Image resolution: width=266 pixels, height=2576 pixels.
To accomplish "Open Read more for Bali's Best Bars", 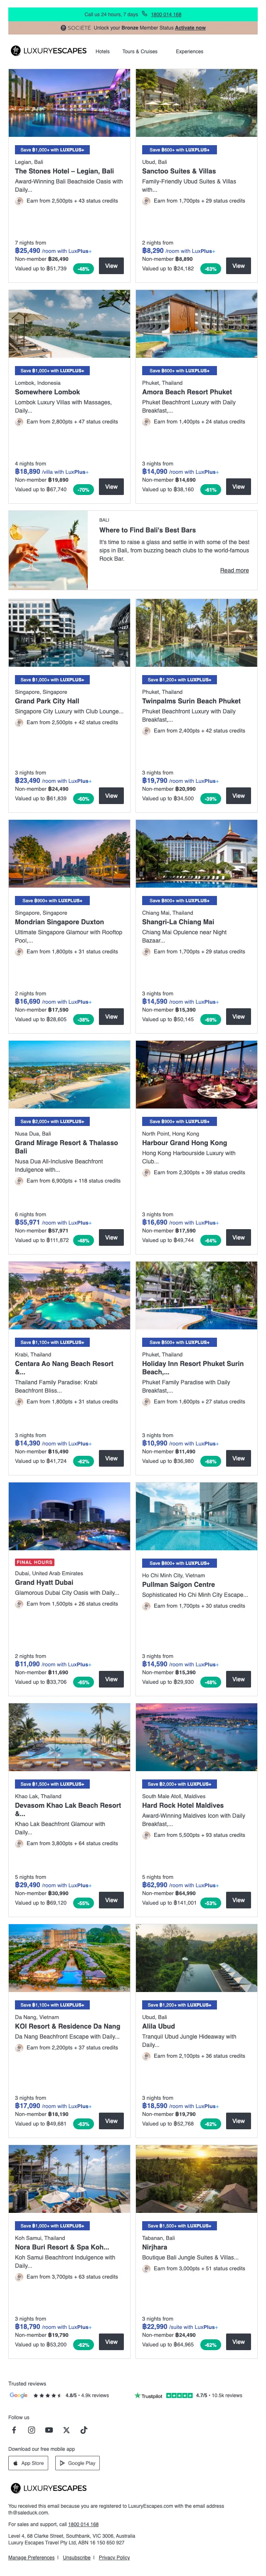I will [x=234, y=570].
